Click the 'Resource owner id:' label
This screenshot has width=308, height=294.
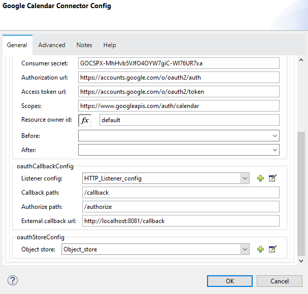(x=47, y=120)
